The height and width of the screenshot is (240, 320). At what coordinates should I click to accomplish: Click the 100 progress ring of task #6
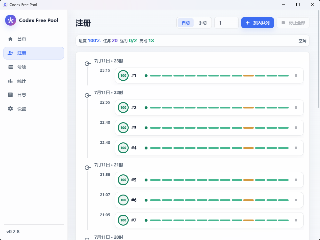[x=123, y=200]
